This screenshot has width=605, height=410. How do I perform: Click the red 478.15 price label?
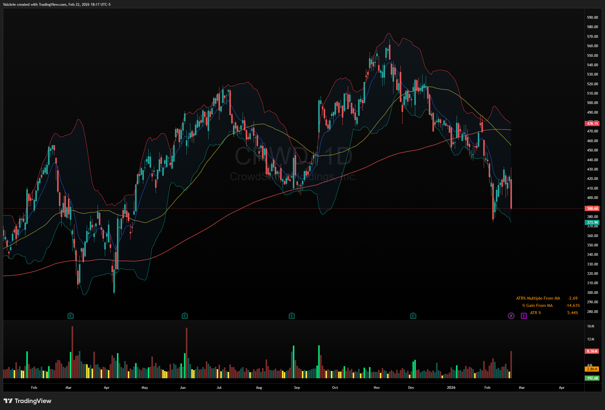point(592,123)
